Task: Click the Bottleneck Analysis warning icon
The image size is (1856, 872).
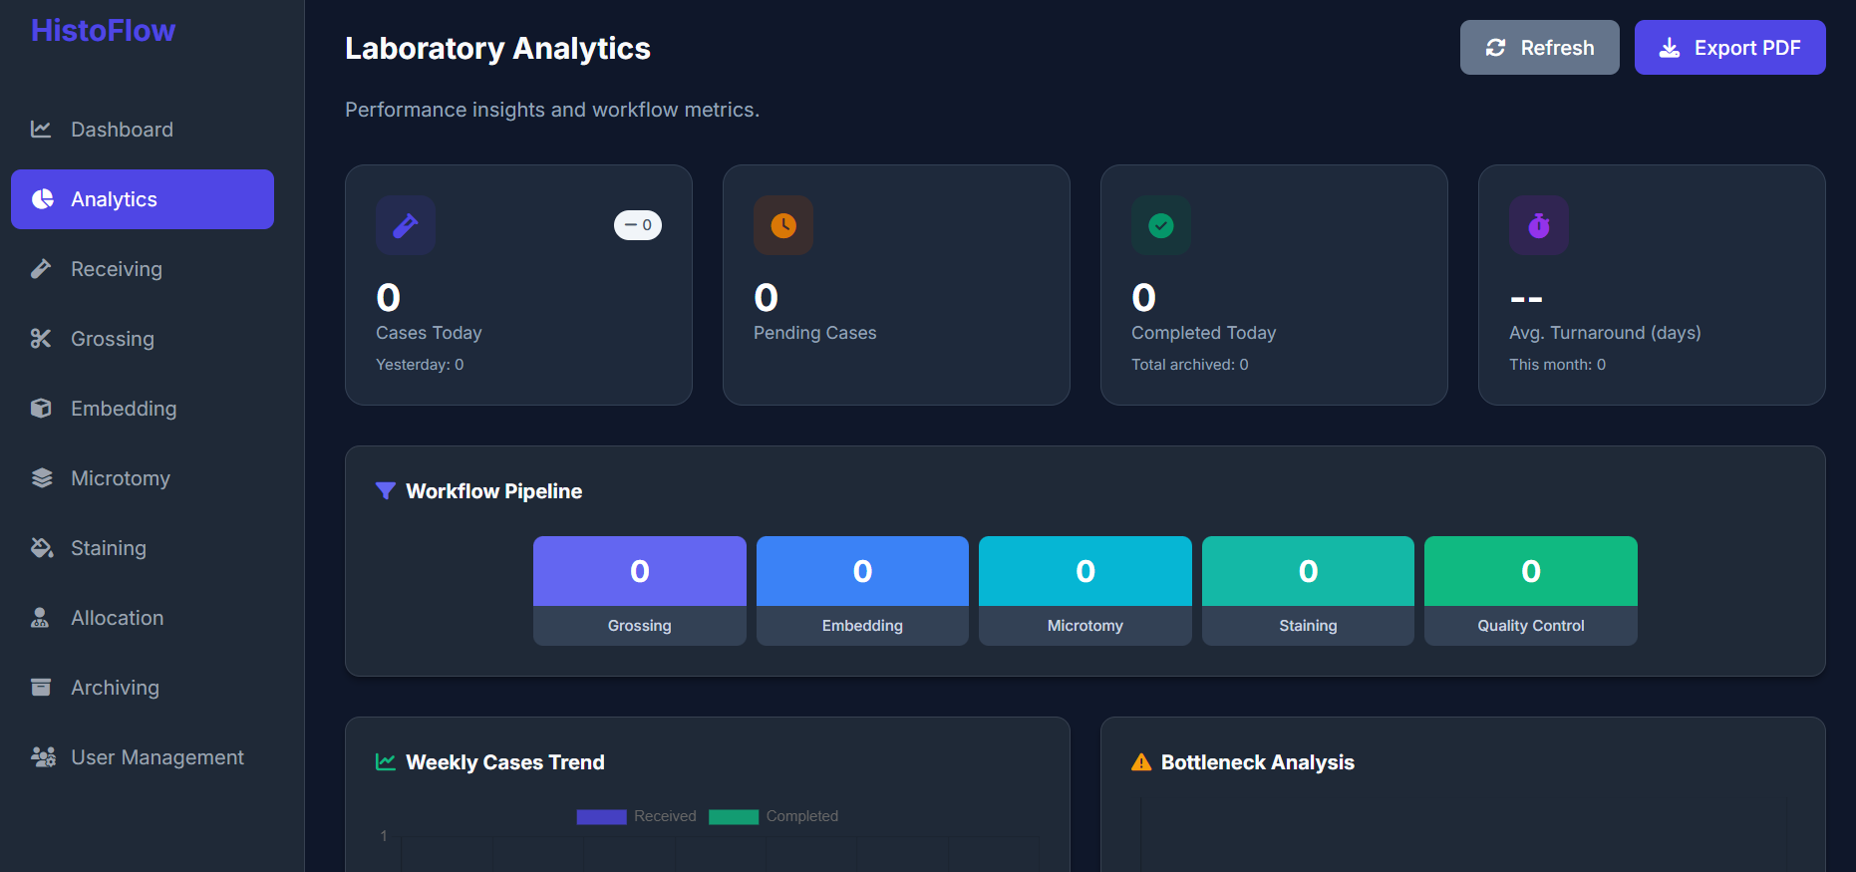Action: pos(1141,762)
